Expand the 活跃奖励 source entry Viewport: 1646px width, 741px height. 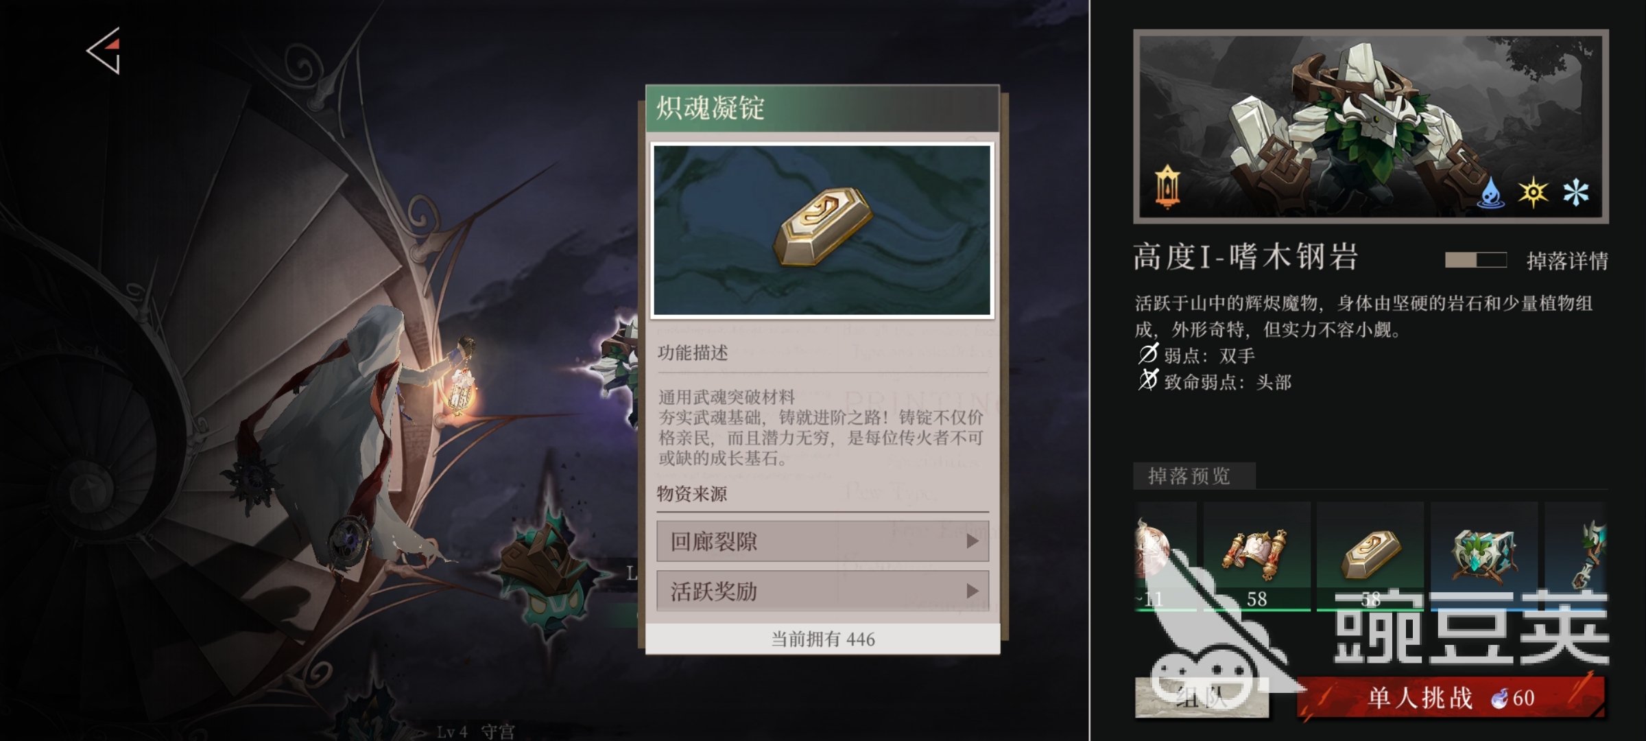point(822,591)
